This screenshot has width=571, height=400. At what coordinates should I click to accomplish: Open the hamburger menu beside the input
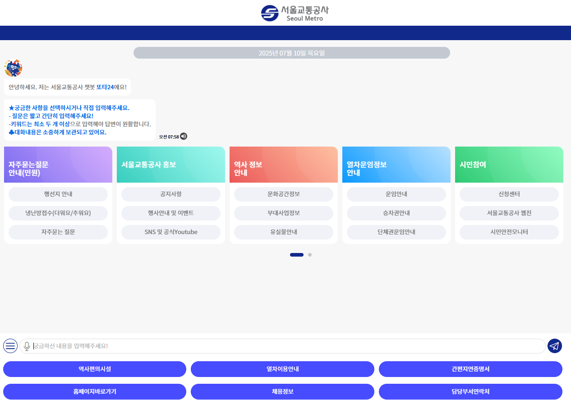10,346
